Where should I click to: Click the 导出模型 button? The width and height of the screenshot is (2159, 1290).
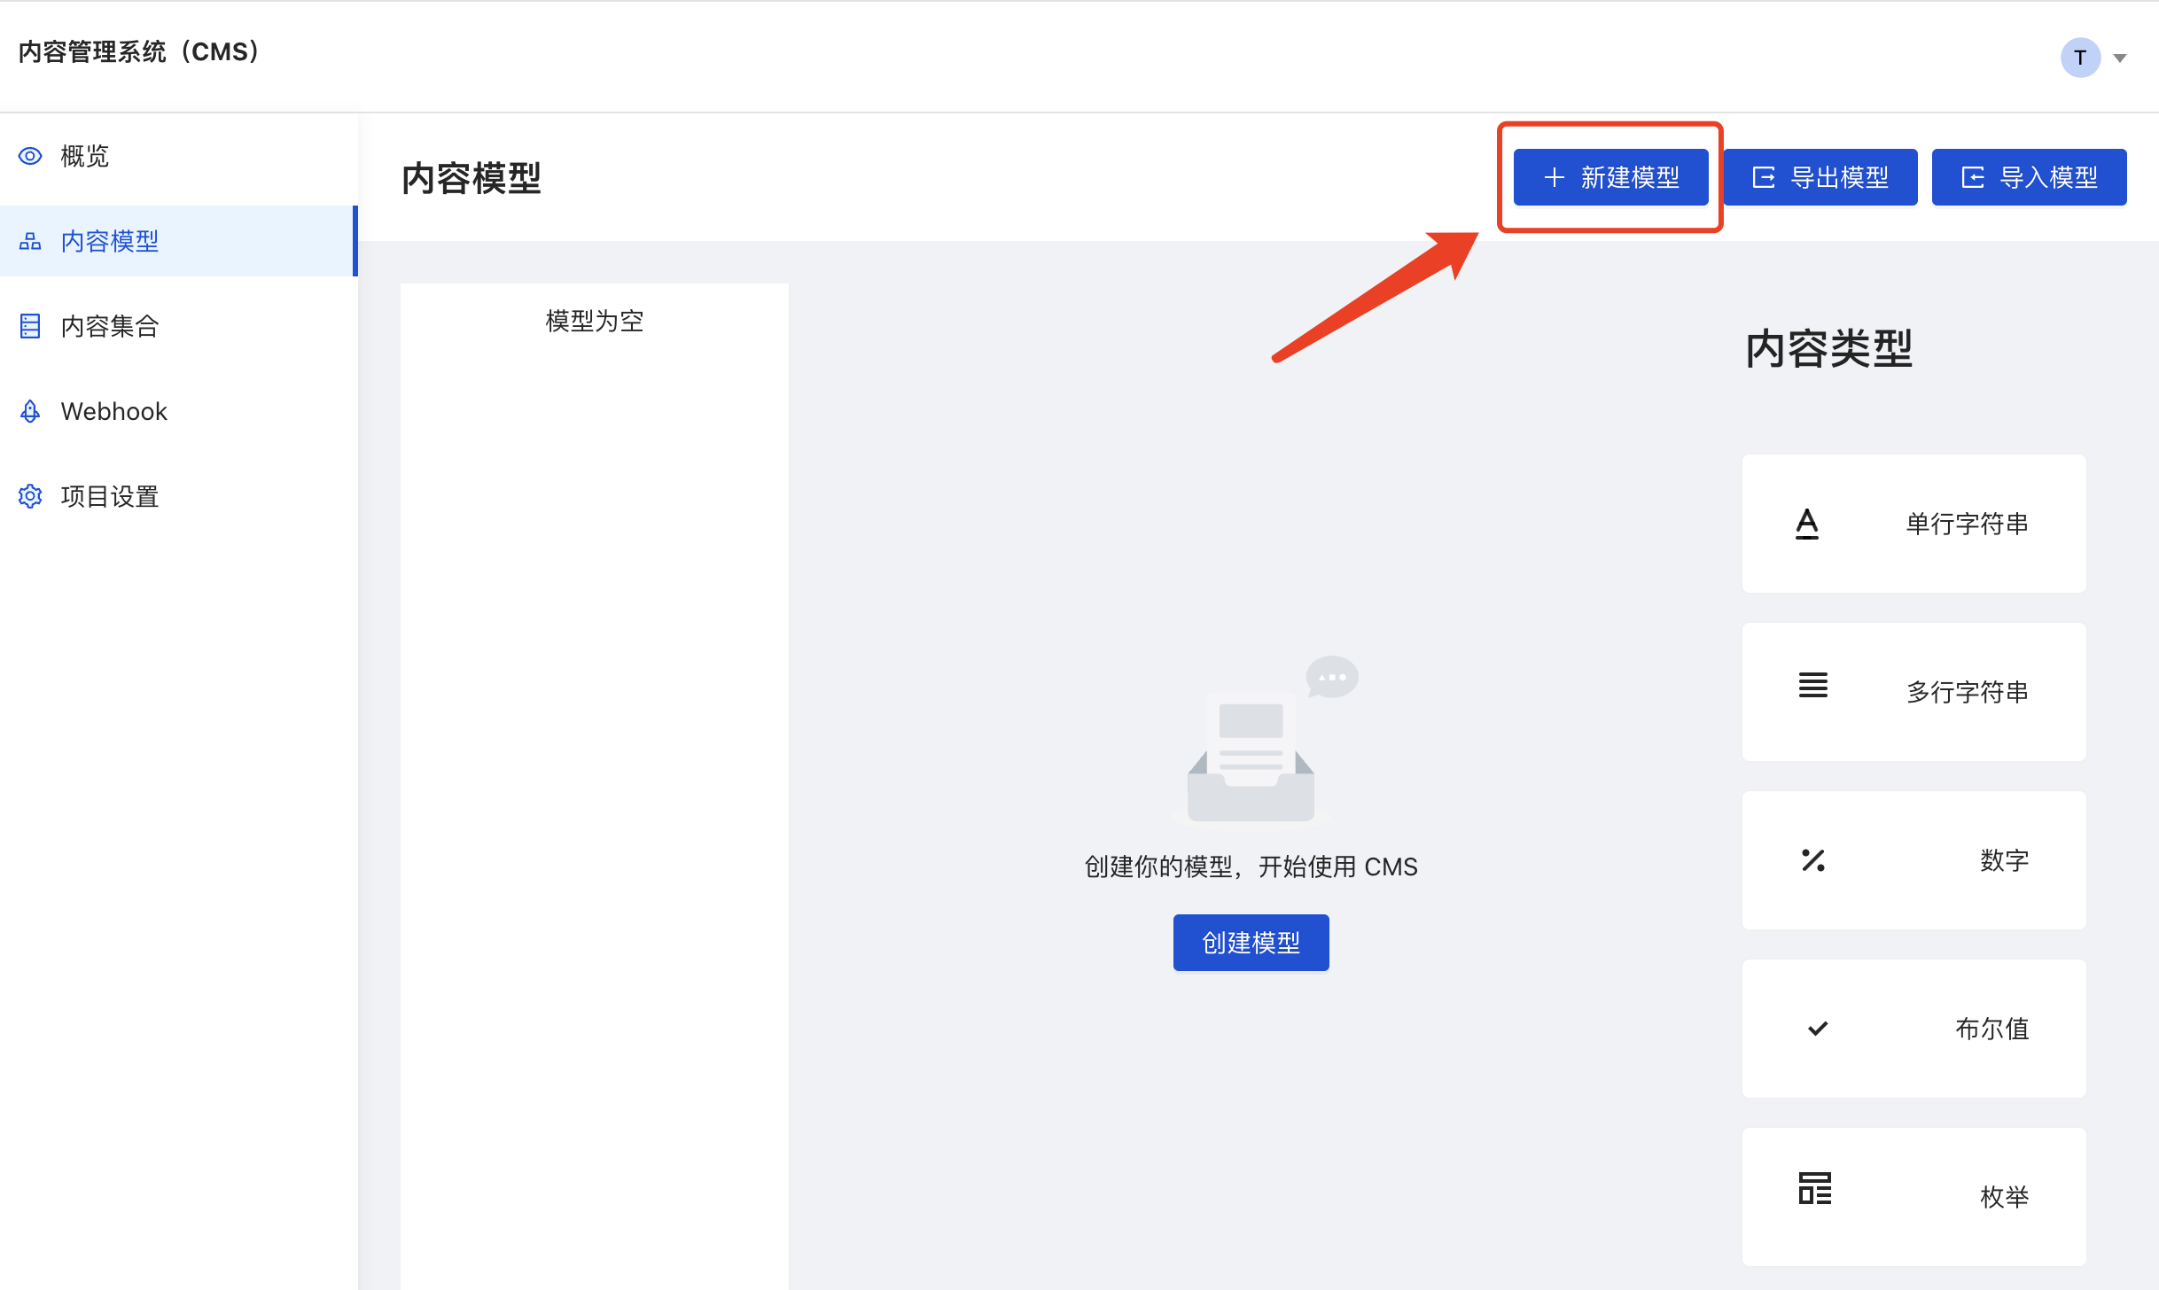pos(1820,177)
